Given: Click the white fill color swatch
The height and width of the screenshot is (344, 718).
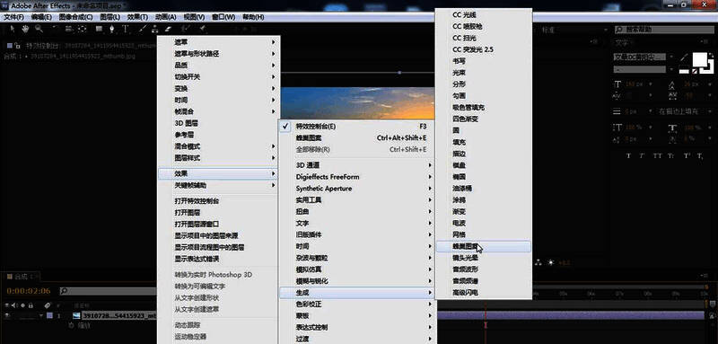Looking at the screenshot, I should pos(700,59).
